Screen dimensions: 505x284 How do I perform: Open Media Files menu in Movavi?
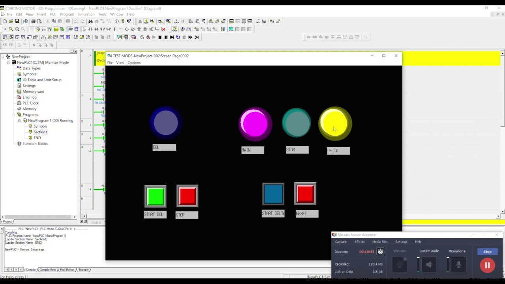coord(380,242)
